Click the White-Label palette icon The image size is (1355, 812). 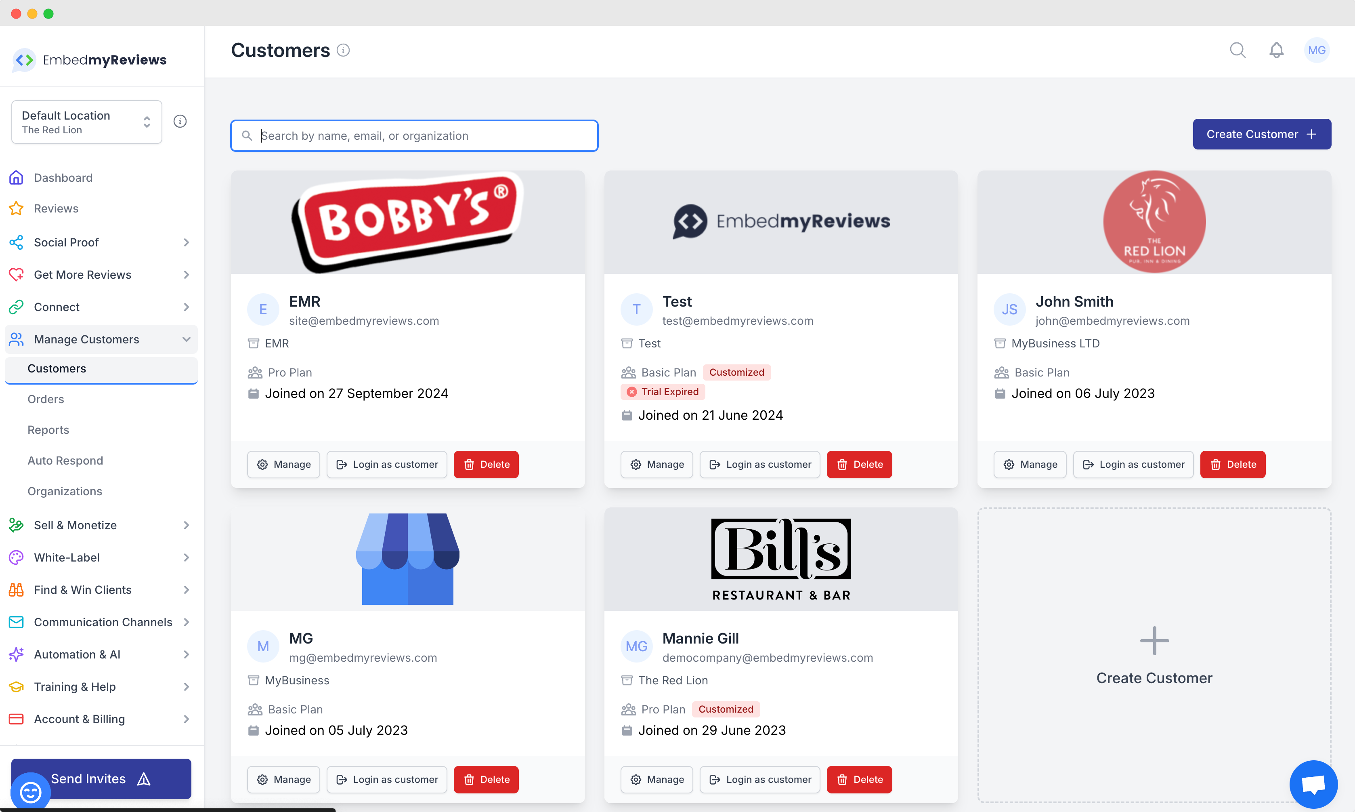tap(17, 557)
